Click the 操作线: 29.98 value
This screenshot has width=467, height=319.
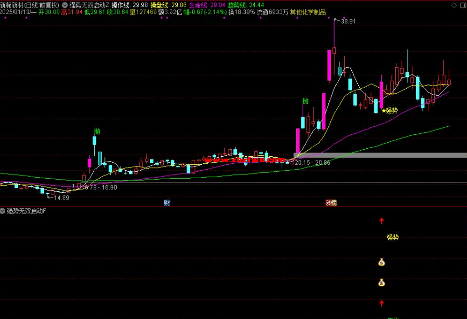tap(130, 5)
